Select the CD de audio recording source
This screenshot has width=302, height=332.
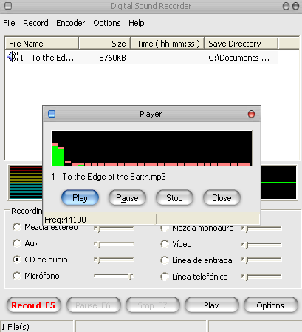[17, 260]
